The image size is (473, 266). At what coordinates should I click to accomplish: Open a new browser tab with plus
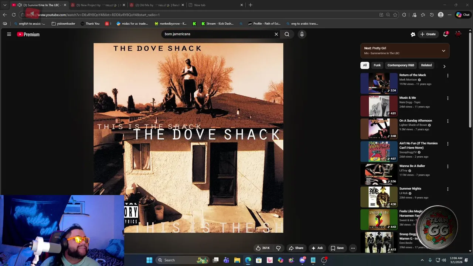(250, 5)
